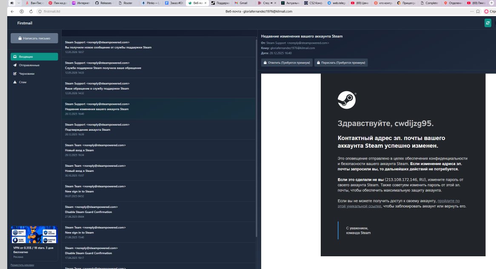Screen dimensions: 496x269
Task: Close the Спор tab
Action: [275, 3]
